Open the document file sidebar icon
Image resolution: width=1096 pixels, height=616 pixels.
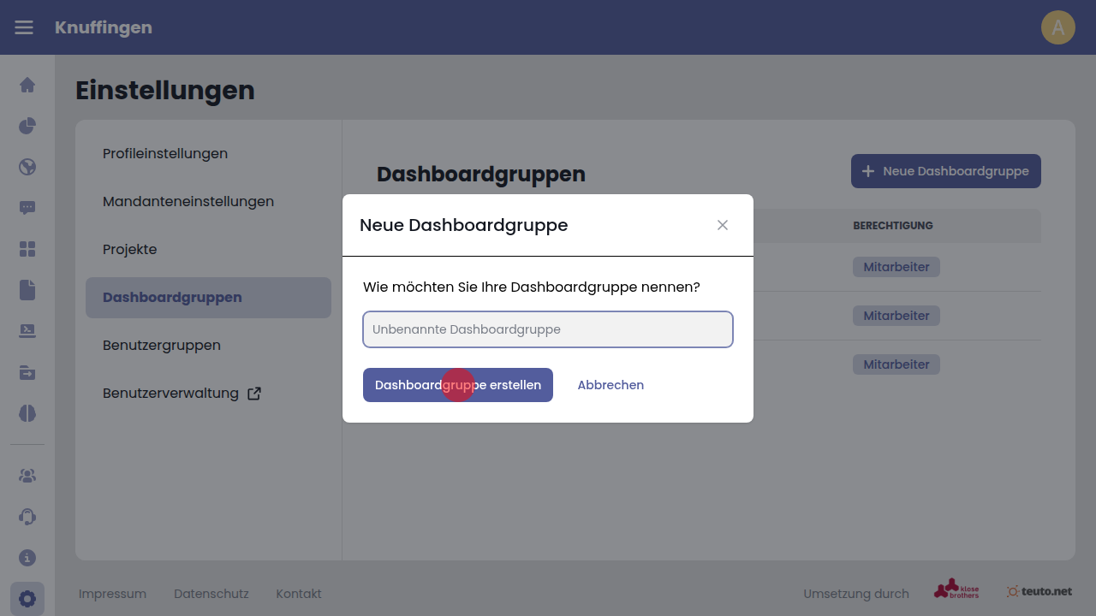click(27, 290)
